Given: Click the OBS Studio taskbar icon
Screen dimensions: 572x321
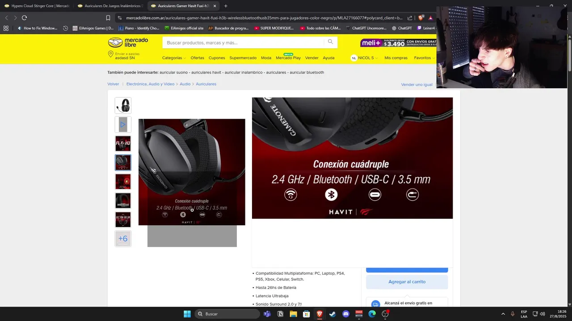Looking at the screenshot, I should [385, 314].
